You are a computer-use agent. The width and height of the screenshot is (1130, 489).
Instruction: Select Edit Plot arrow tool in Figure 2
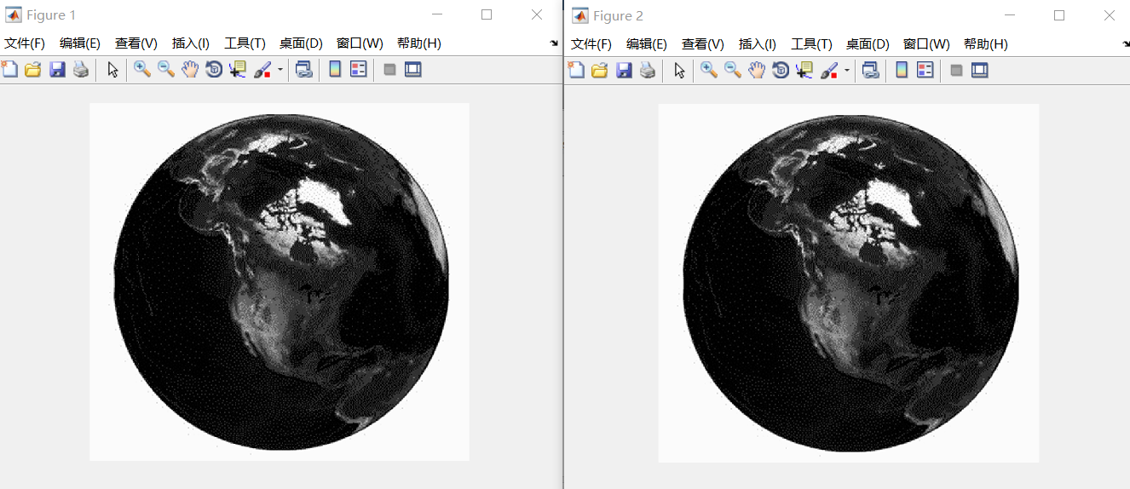[x=679, y=70]
